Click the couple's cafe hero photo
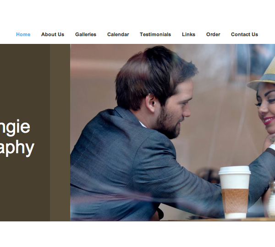The height and width of the screenshot is (247, 275). [x=173, y=133]
